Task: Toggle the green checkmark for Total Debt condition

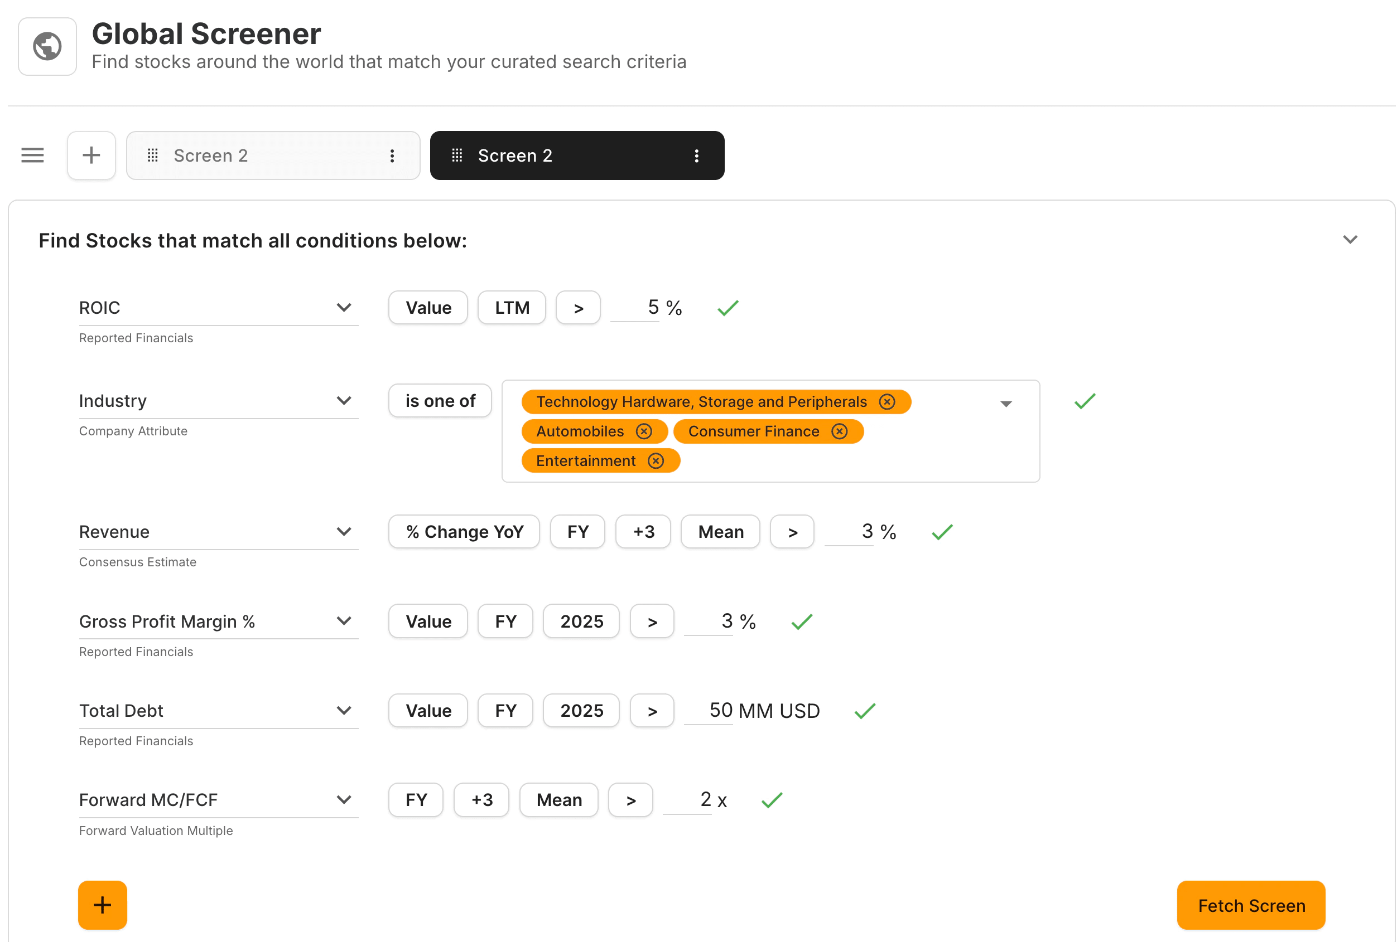Action: tap(864, 711)
